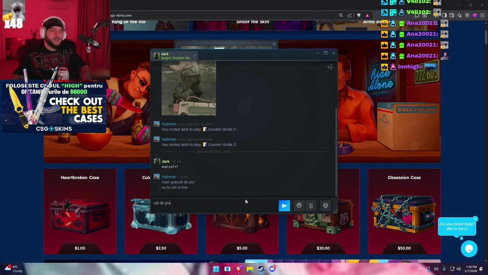Start voice chat with the microphone icon
Image resolution: width=488 pixels, height=275 pixels.
(325, 205)
